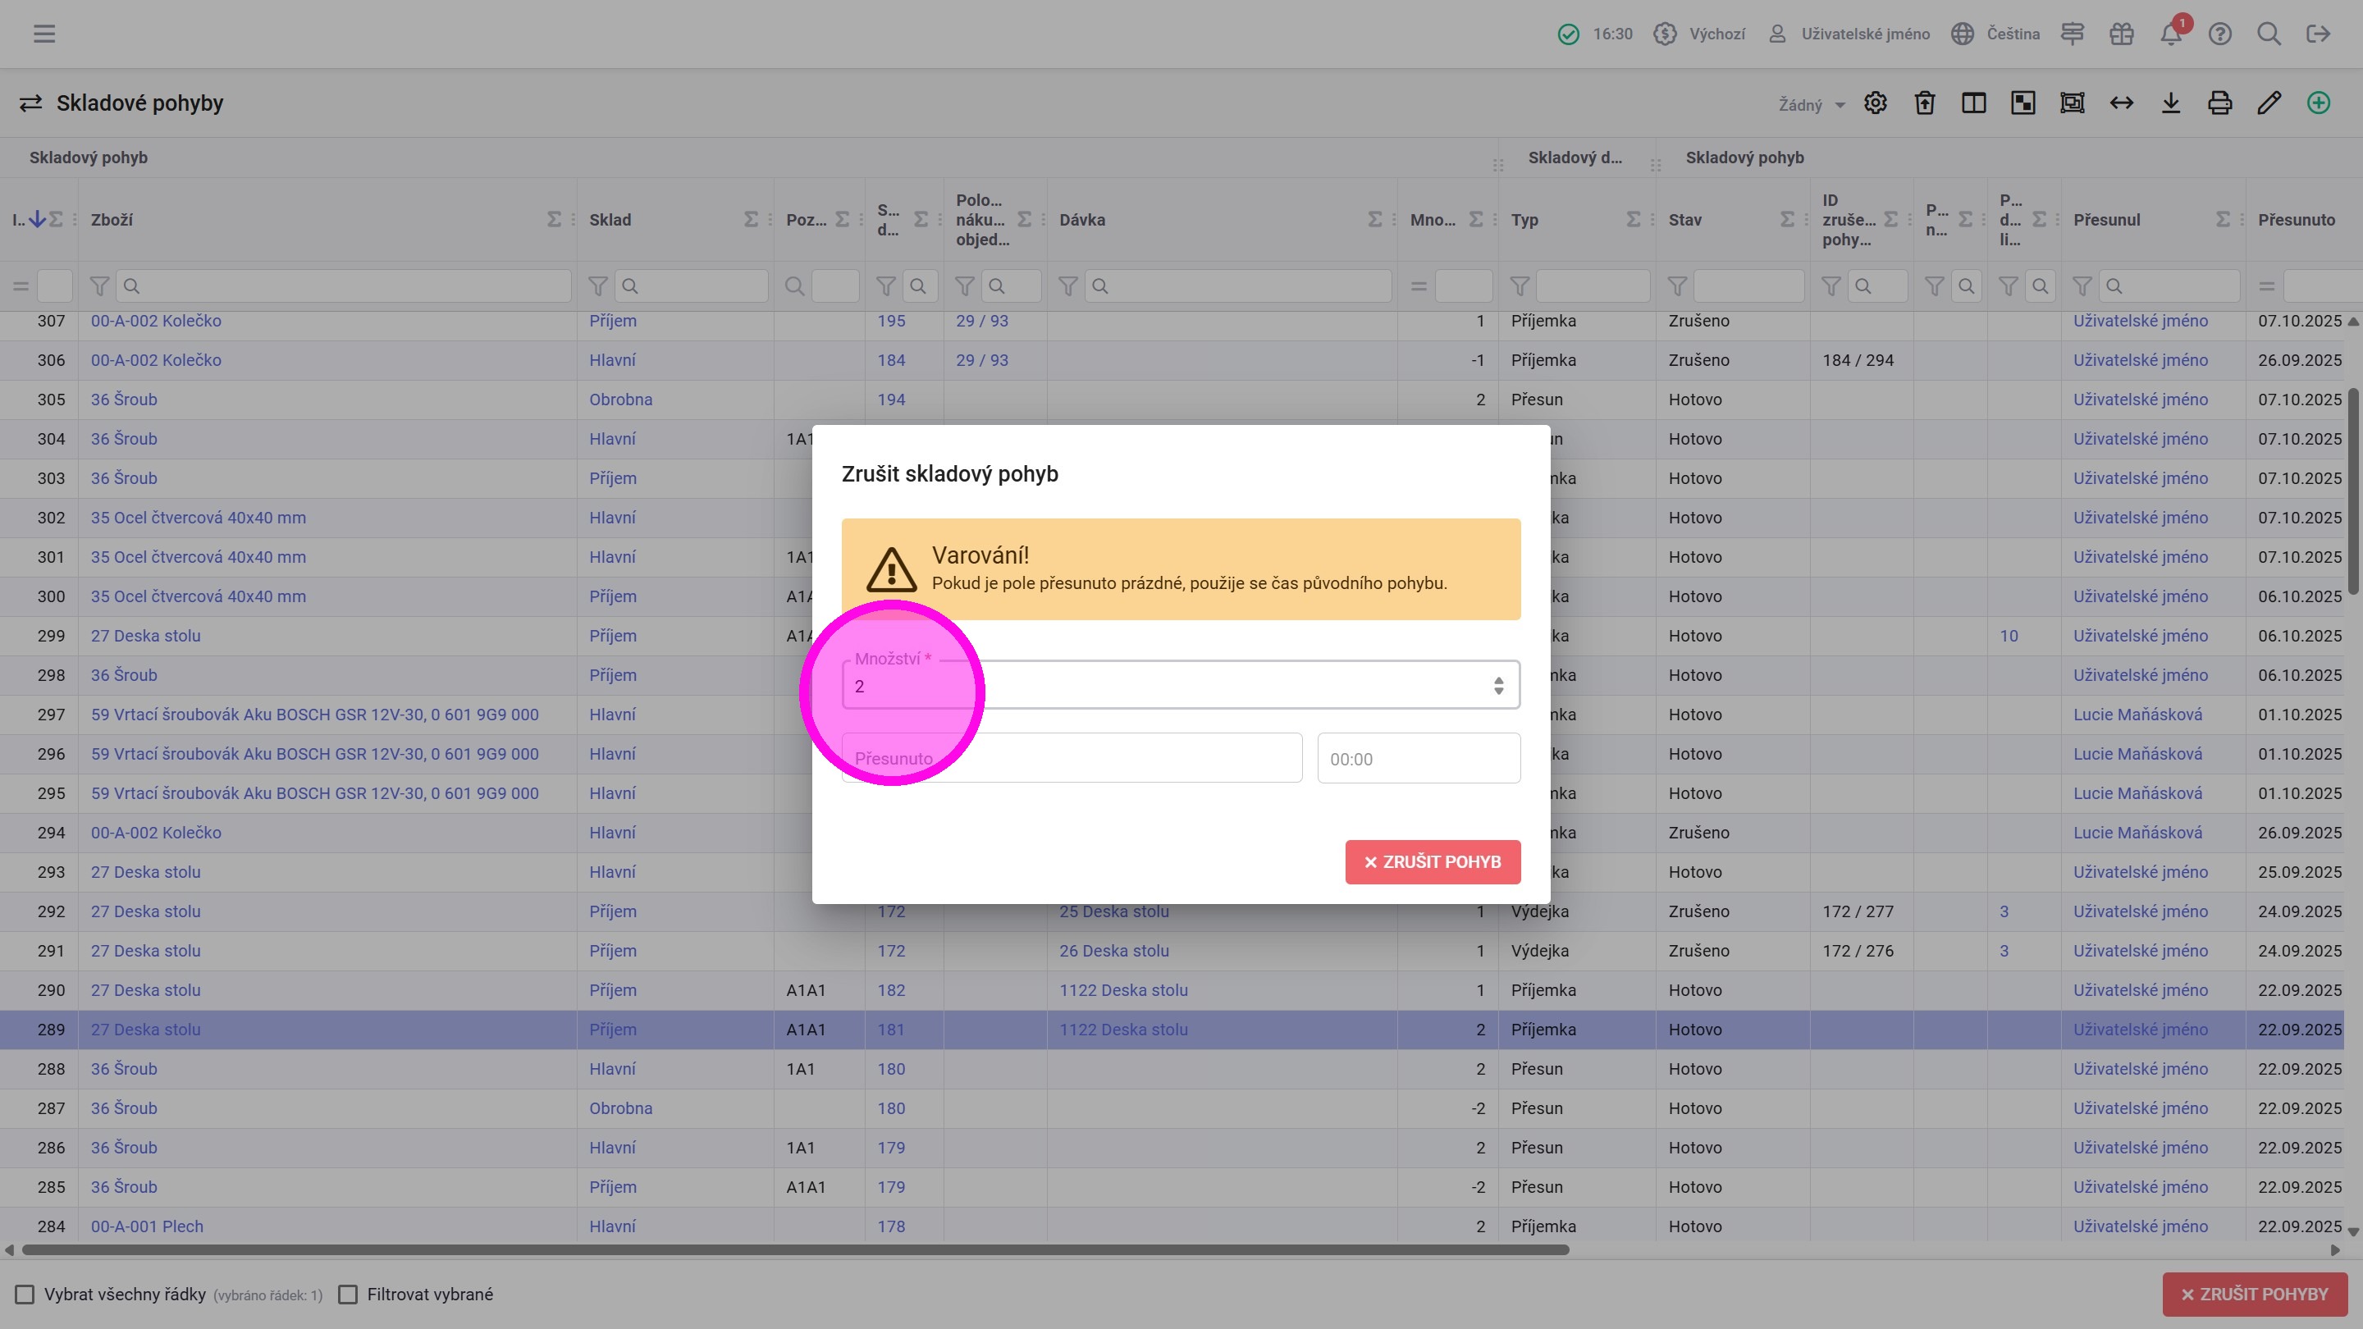Click ZRUŠIT POHYBY button at bottom
The width and height of the screenshot is (2363, 1329).
2254,1295
